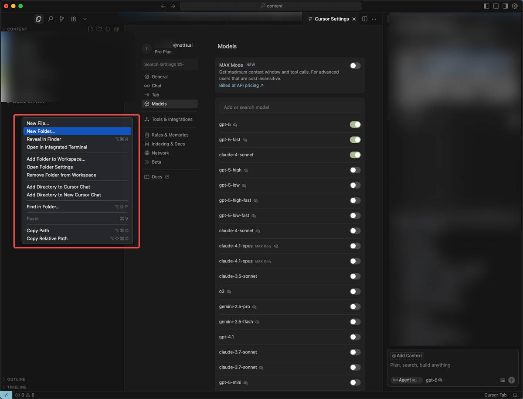Enable the gpt-5-mini model switch
Viewport: 523px width, 399px height.
click(355, 382)
